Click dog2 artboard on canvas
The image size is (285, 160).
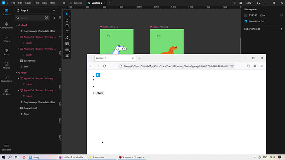coord(167,42)
